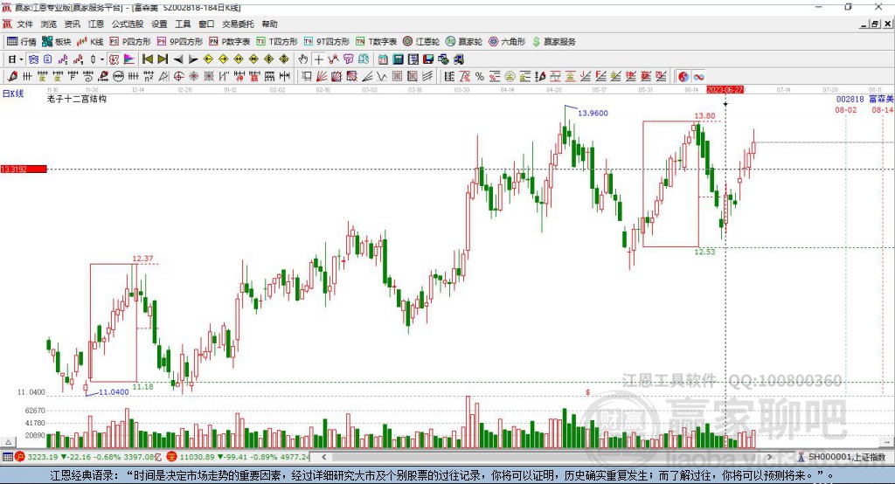This screenshot has width=895, height=484.
Task: Open the 帮助 menu
Action: [x=269, y=24]
